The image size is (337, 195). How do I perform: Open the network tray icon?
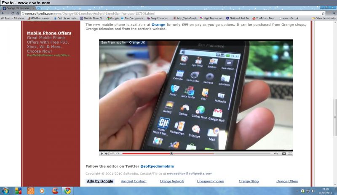(x=308, y=191)
